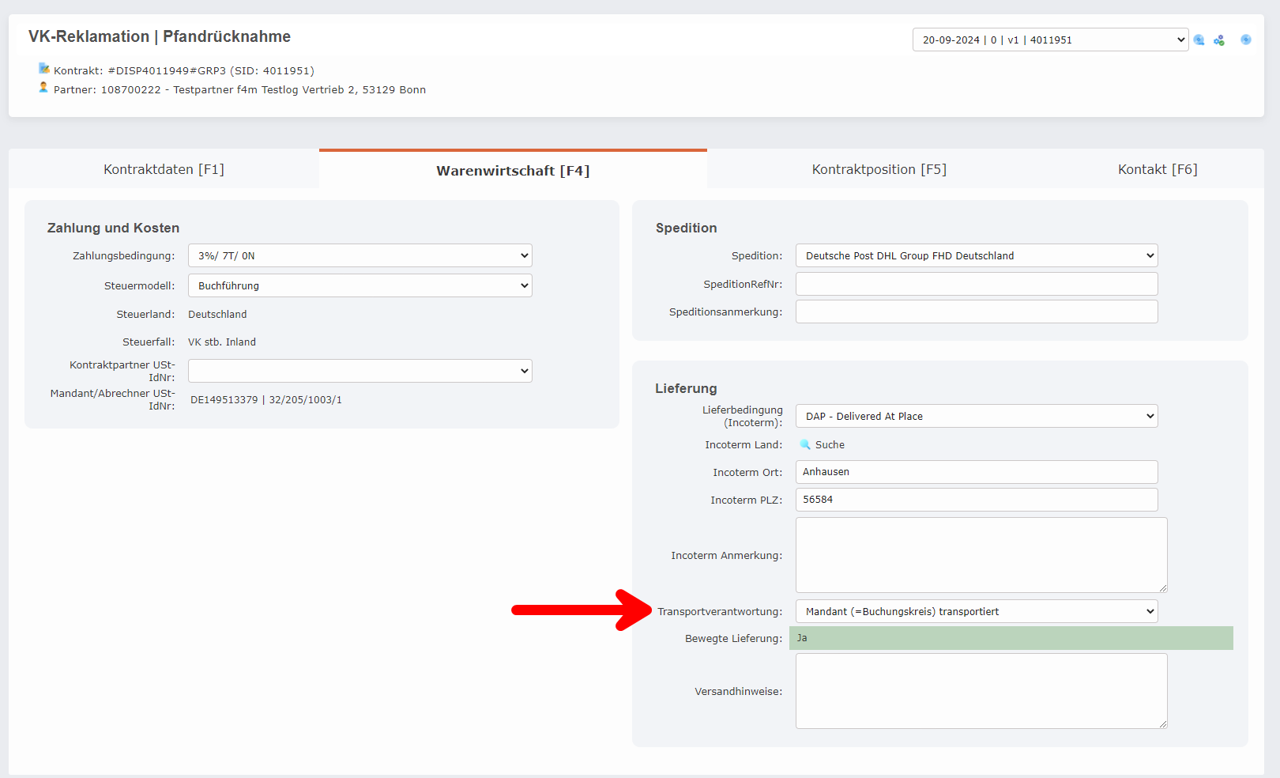The width and height of the screenshot is (1280, 778).
Task: Switch to the Kontraktposition [F5] tab
Action: click(x=879, y=169)
